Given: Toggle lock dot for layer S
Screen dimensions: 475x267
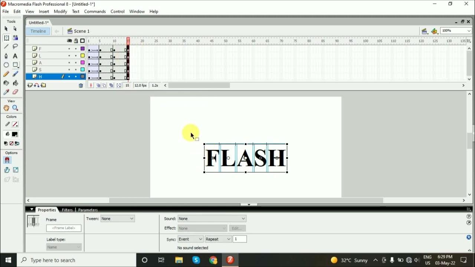Looking at the screenshot, I should (76, 70).
